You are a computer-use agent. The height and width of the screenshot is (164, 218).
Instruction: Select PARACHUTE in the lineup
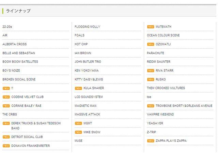(156, 53)
